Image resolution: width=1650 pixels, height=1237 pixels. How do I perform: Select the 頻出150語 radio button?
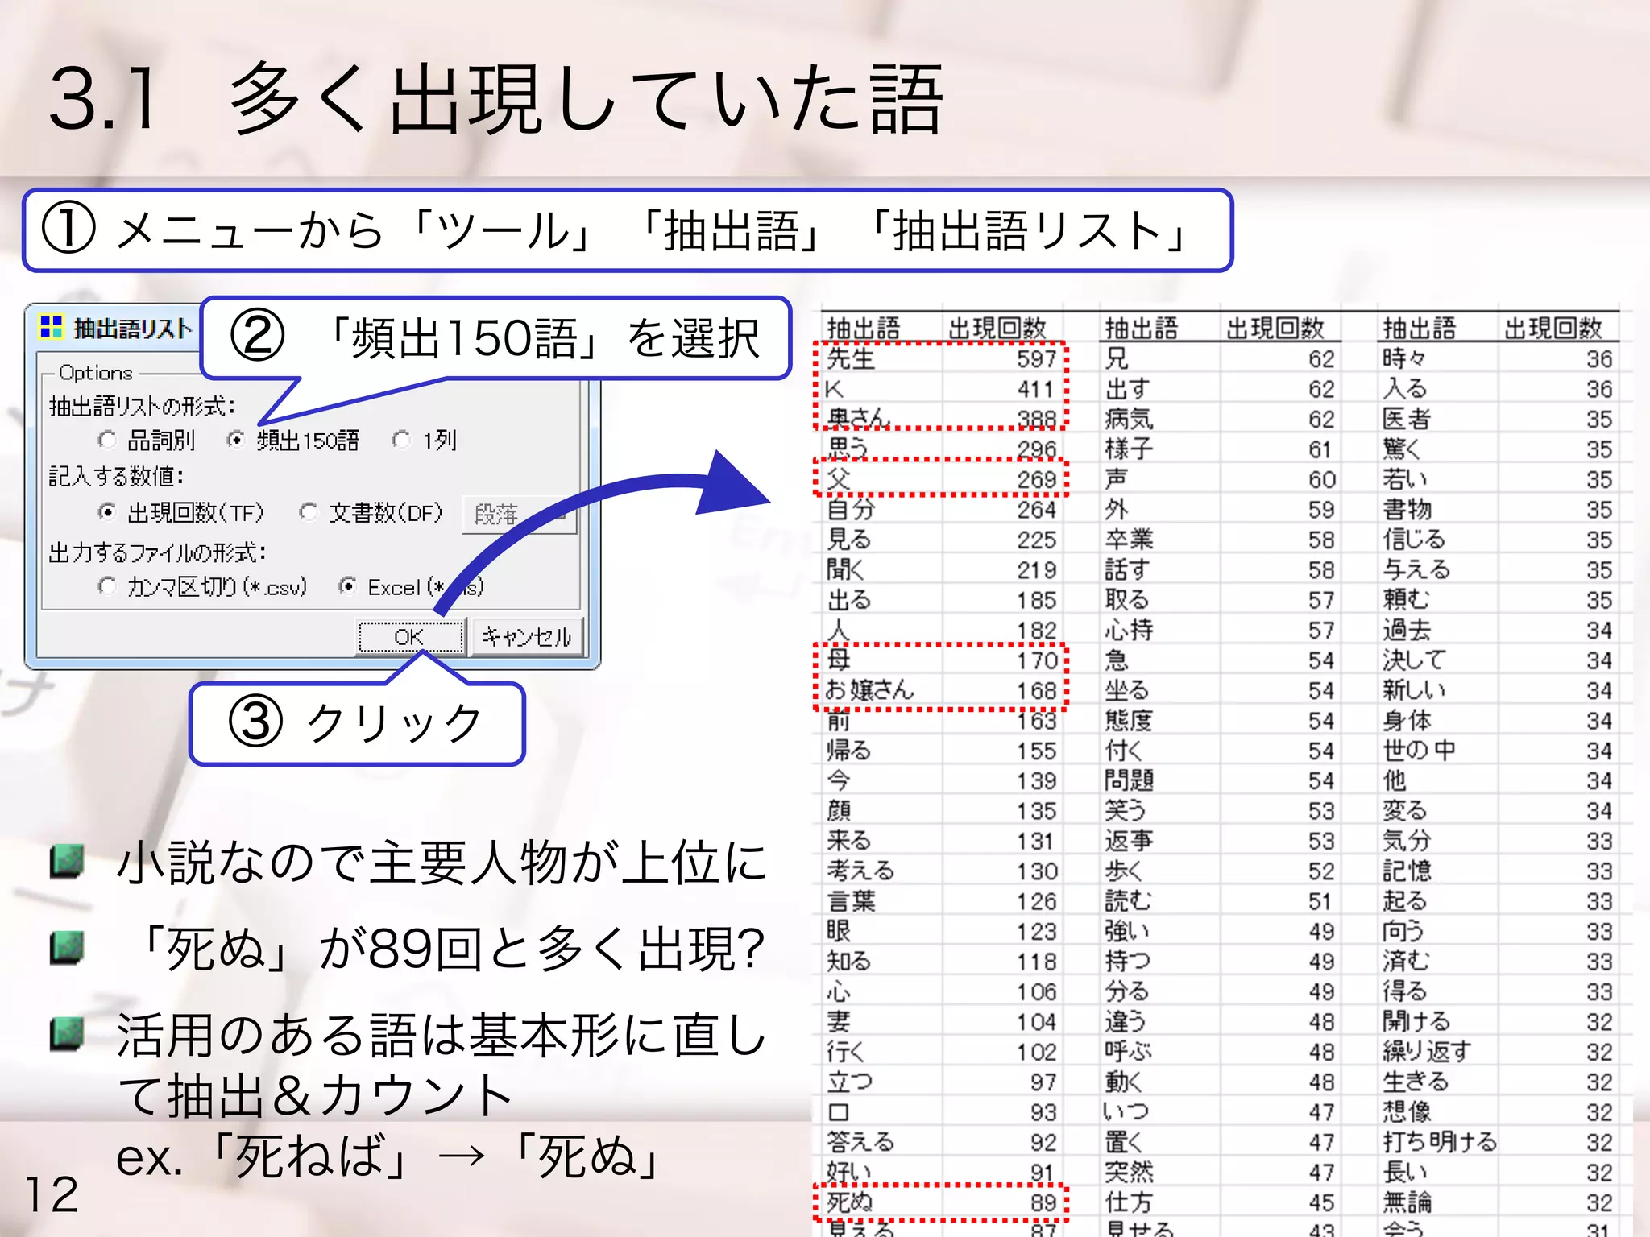point(236,440)
